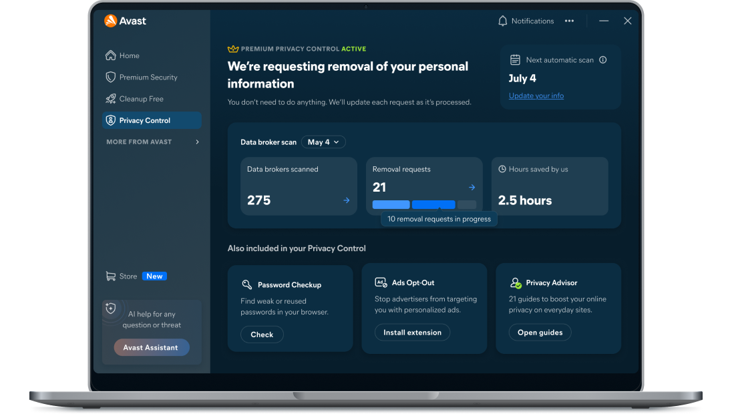The image size is (732, 414).
Task: Select Privacy Control in sidebar
Action: [x=152, y=120]
